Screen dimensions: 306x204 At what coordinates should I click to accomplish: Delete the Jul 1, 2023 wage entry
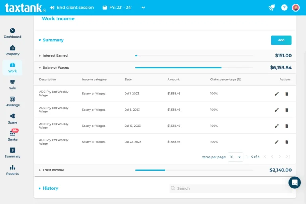(287, 94)
